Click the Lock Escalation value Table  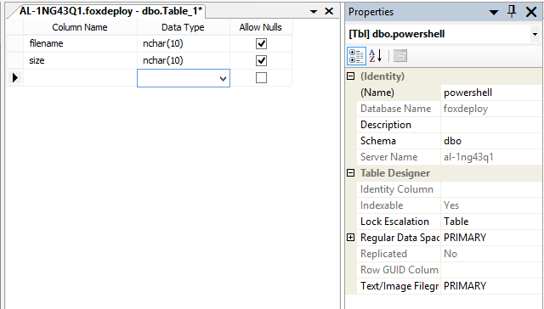tap(491, 222)
